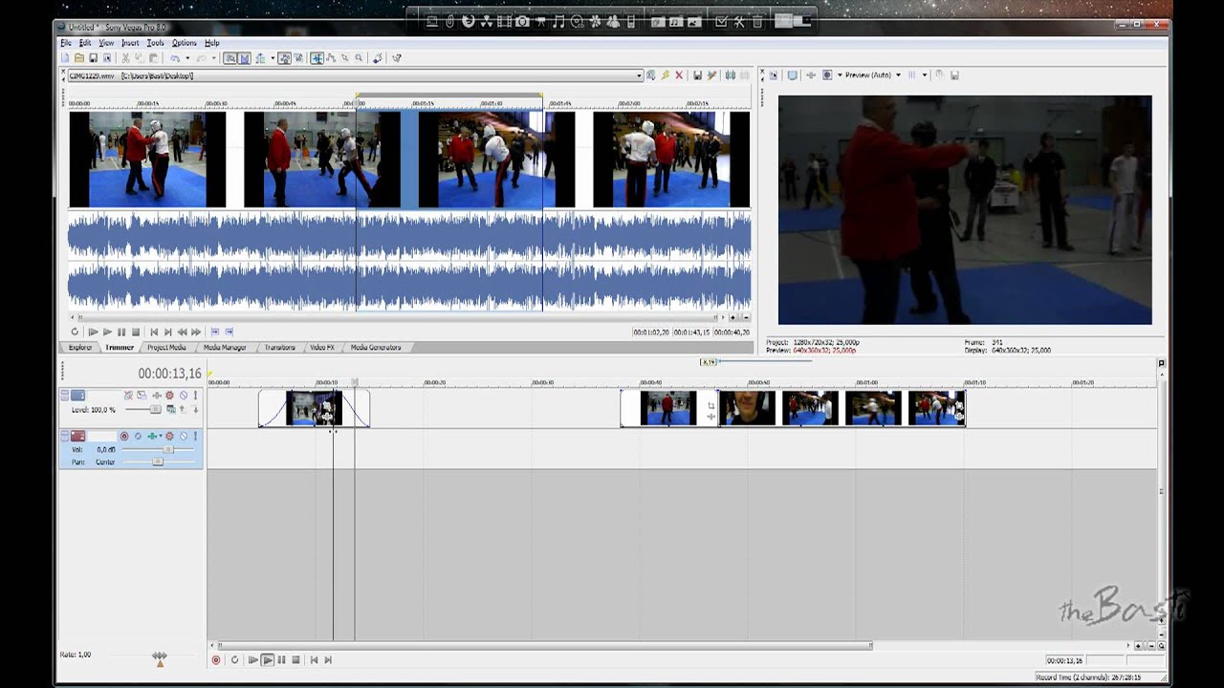
Task: Select the Envelope Edit tool
Action: click(x=331, y=58)
